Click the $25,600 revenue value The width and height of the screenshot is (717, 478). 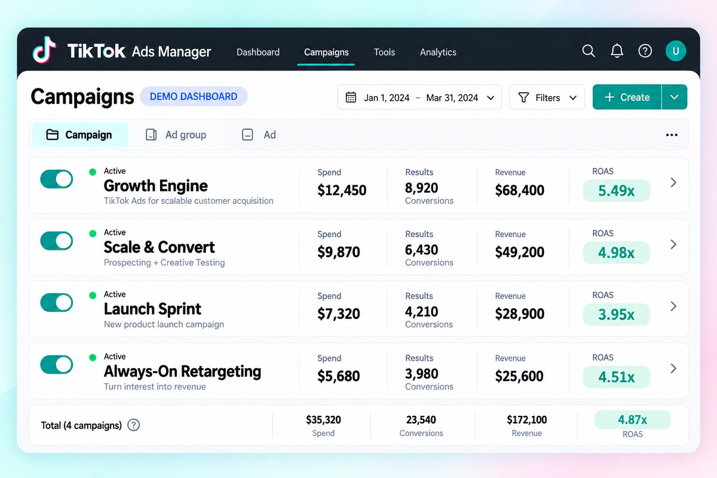tap(520, 376)
